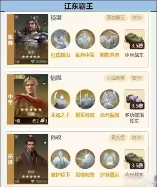Open the 乱阵中军 skill icon

(85, 39)
